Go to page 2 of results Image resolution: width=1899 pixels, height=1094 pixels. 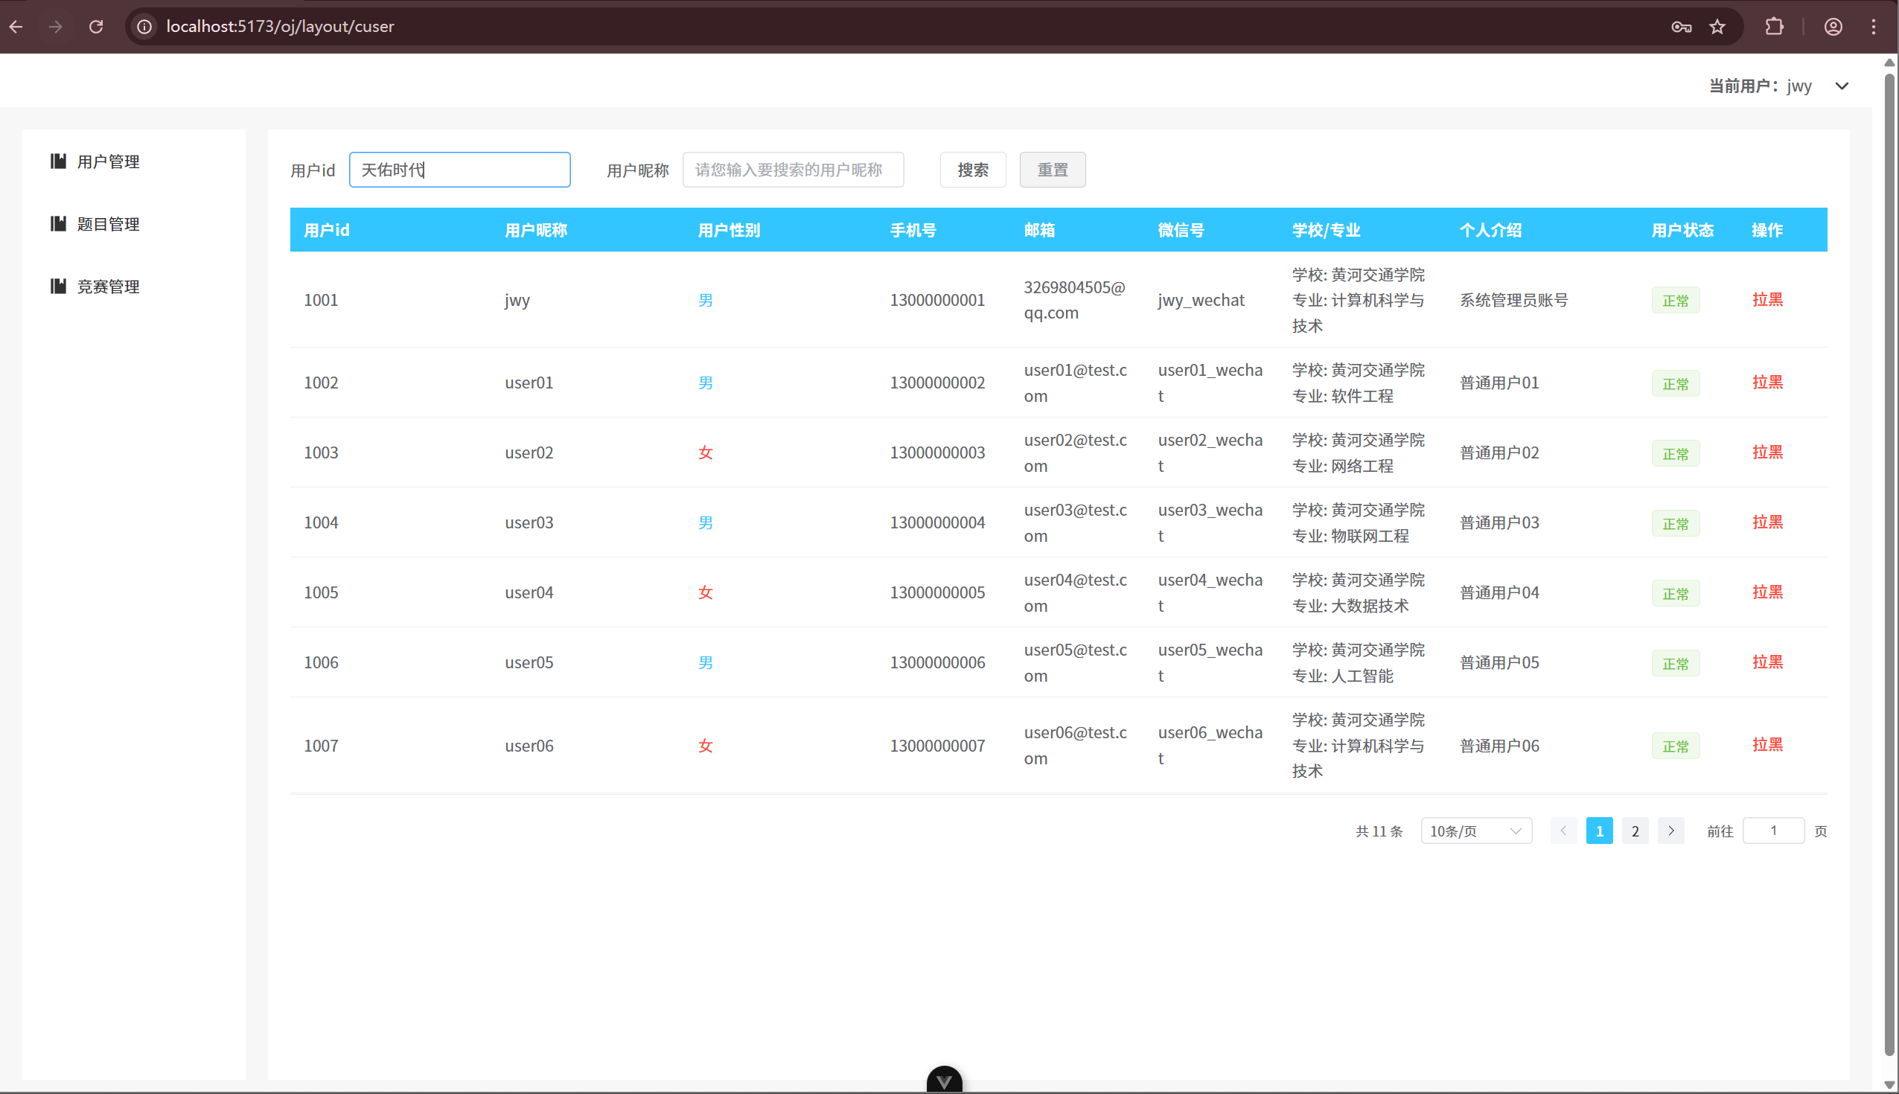[1635, 831]
